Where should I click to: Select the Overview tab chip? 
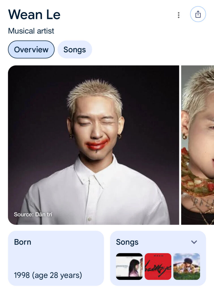pos(31,50)
